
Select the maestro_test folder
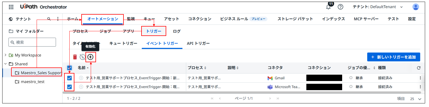pos(30,82)
